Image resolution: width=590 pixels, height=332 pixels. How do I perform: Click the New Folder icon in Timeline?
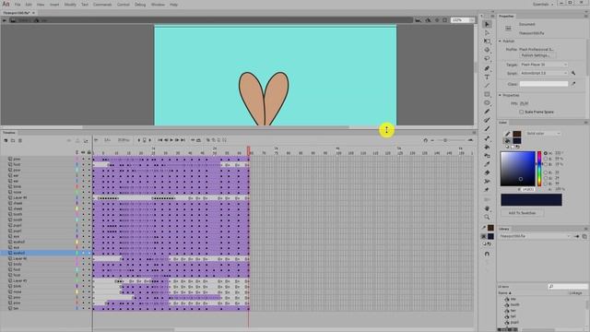click(x=13, y=140)
